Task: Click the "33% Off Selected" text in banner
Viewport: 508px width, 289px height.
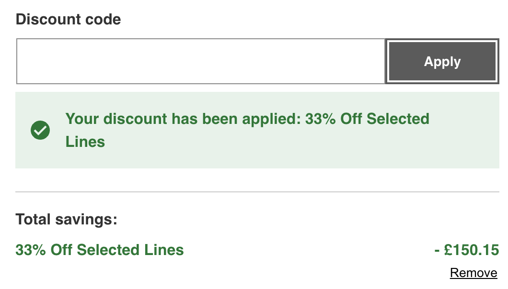Action: [x=367, y=119]
